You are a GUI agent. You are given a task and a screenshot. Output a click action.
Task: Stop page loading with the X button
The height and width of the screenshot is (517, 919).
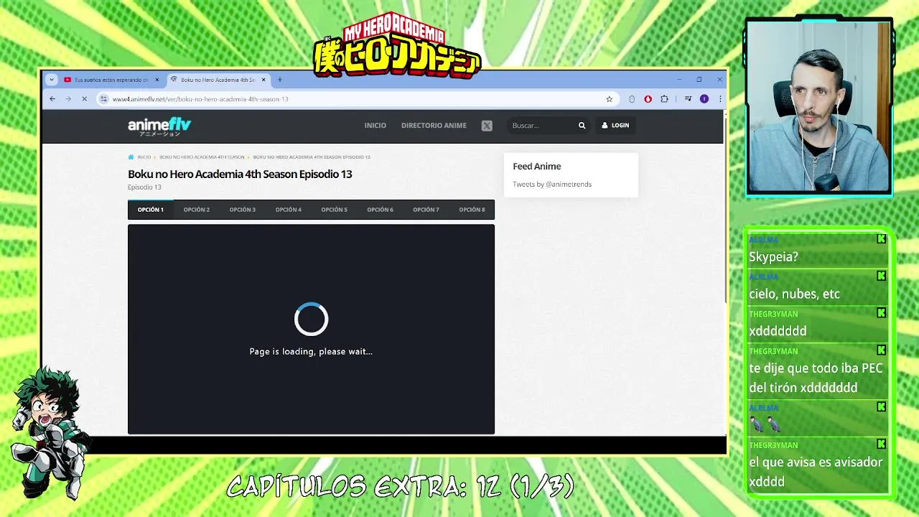pyautogui.click(x=84, y=99)
